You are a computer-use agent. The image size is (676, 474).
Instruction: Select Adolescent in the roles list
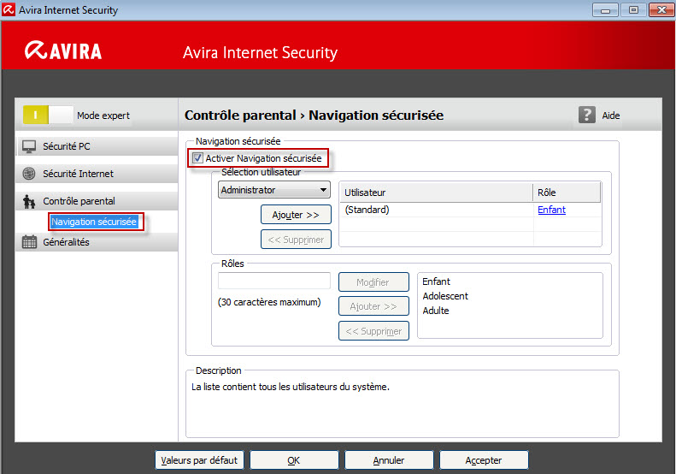point(445,296)
